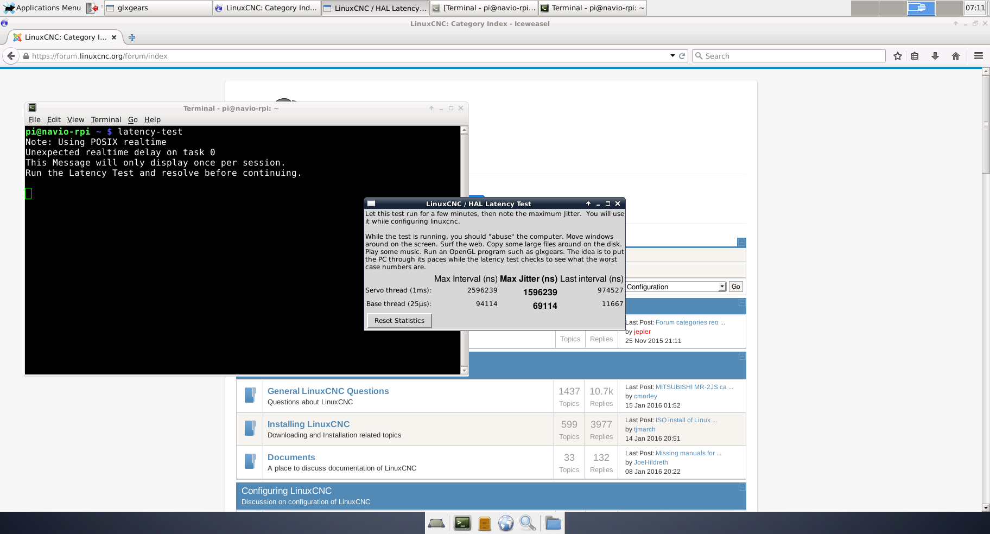Collapse section above General LinuxCNC Questions

742,357
